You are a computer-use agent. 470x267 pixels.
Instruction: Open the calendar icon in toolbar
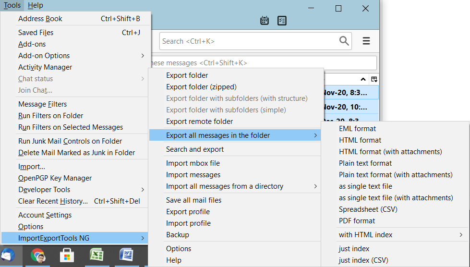(x=265, y=21)
